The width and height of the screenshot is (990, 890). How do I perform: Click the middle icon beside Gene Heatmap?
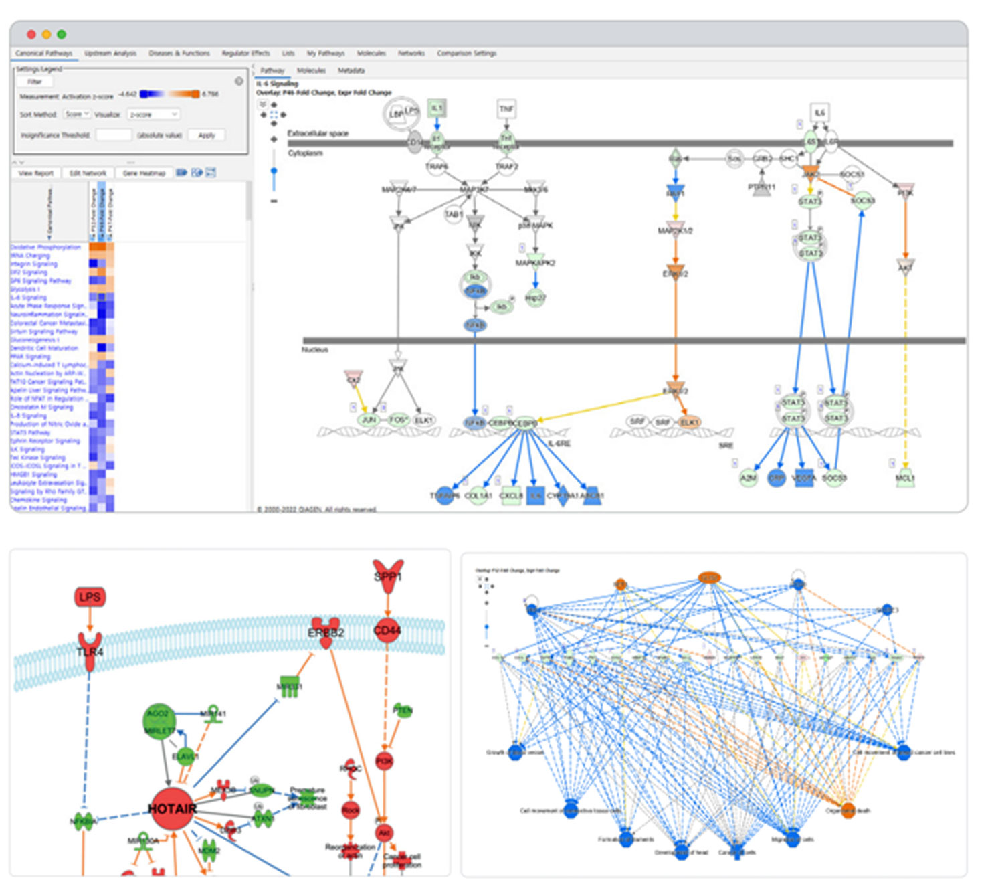[x=197, y=173]
